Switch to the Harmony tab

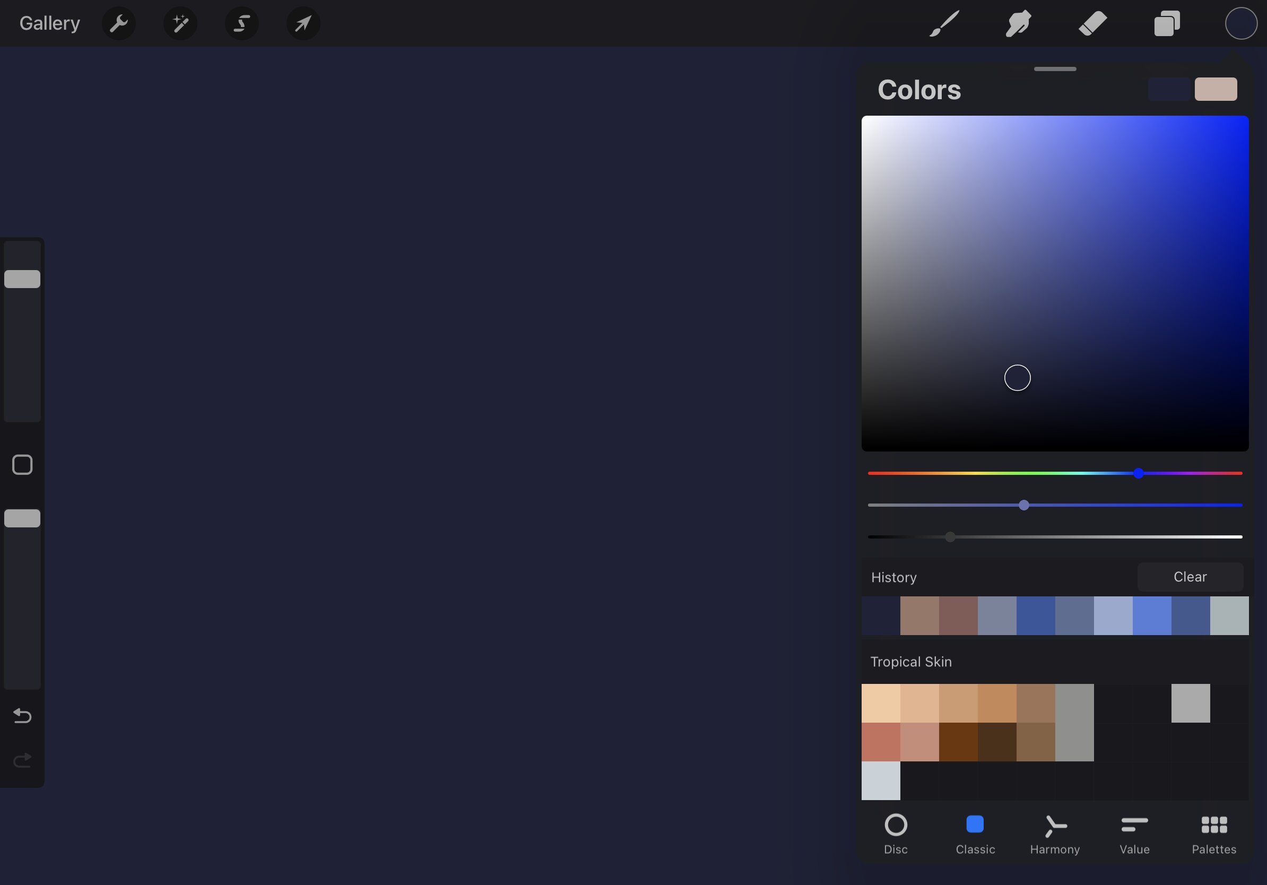(x=1055, y=834)
